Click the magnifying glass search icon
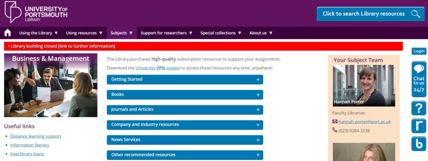This screenshot has height=161, width=428. pyautogui.click(x=416, y=14)
